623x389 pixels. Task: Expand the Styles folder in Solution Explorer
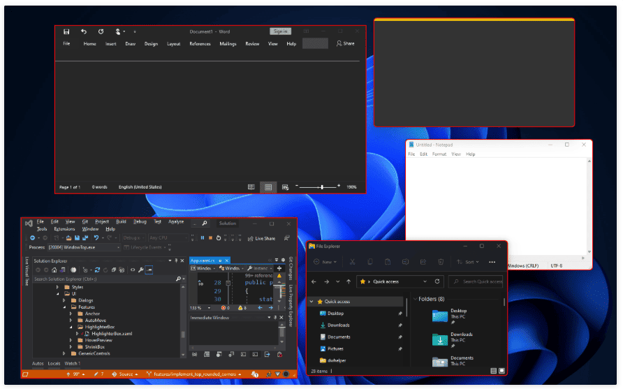[x=57, y=287]
